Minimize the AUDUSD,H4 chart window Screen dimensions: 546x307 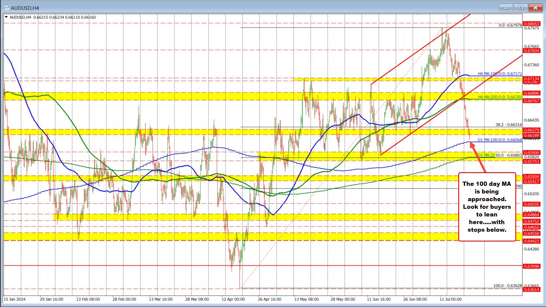pyautogui.click(x=506, y=7)
